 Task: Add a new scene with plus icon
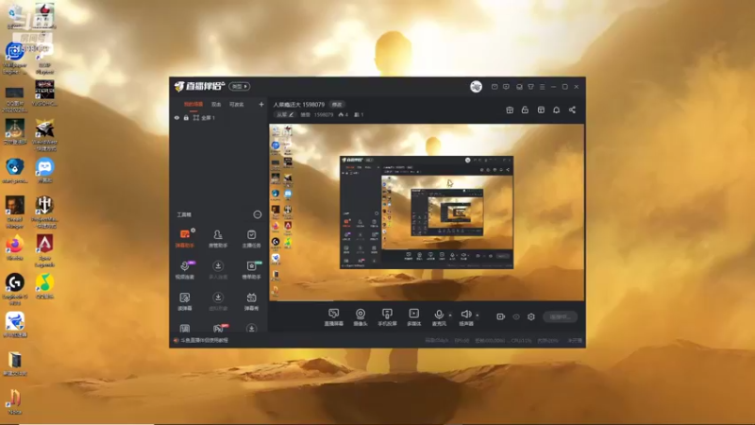click(x=261, y=104)
